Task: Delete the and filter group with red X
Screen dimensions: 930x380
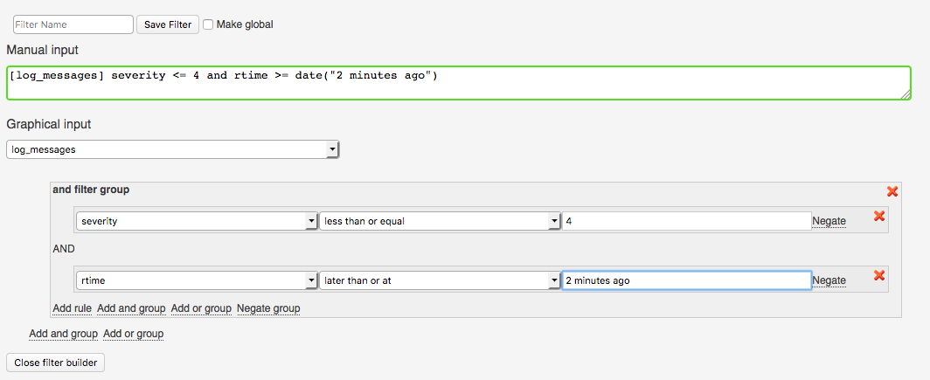Action: pyautogui.click(x=892, y=191)
